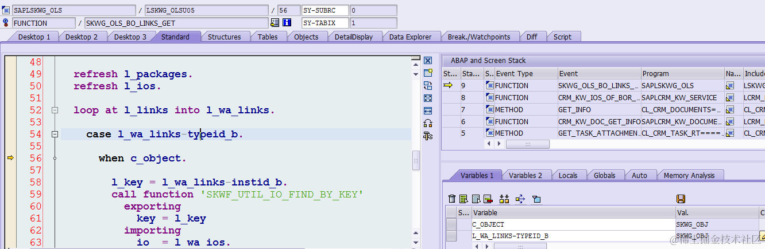Click the Event Type column header
The width and height of the screenshot is (765, 249).
point(526,73)
